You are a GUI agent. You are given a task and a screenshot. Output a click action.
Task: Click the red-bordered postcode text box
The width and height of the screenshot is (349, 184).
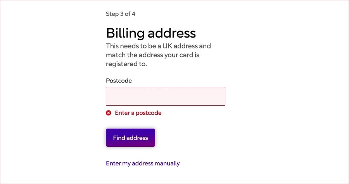(165, 96)
